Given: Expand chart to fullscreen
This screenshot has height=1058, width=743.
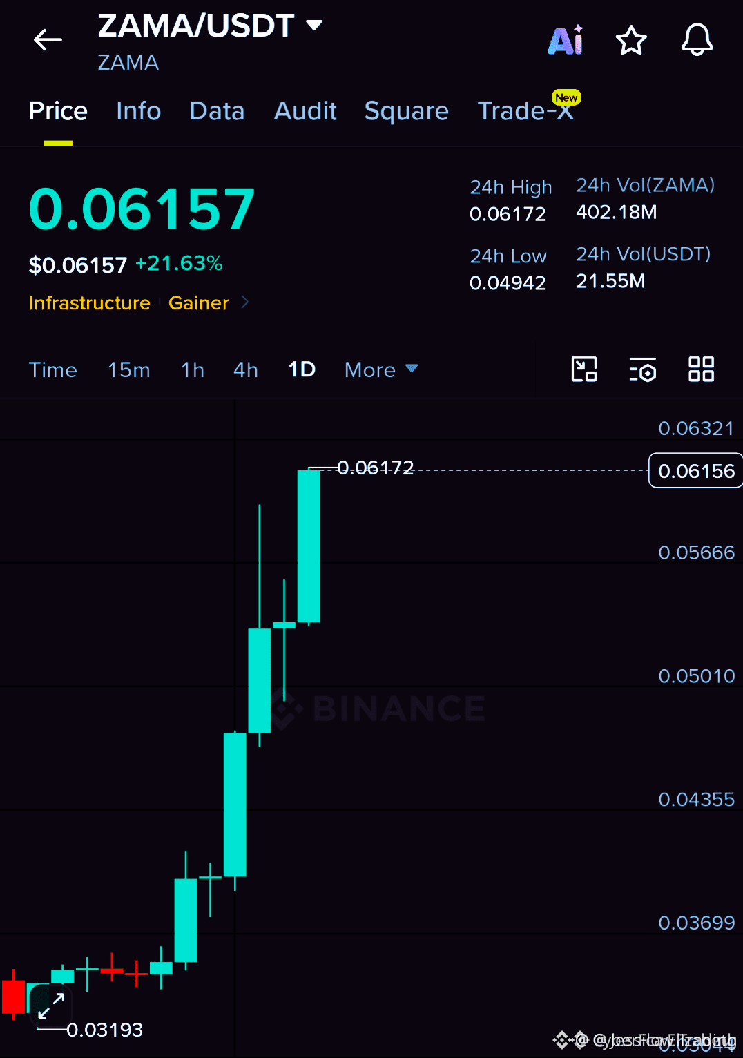Looking at the screenshot, I should click(51, 1006).
